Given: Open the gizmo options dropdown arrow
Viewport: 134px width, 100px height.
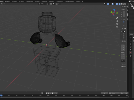Looking at the screenshot, I should pos(110,4).
